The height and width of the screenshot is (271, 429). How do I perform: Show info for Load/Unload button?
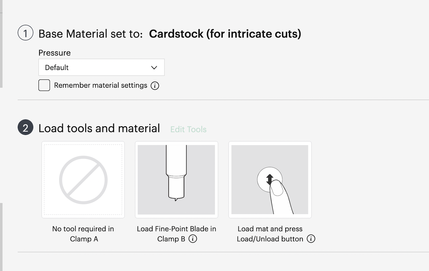[311, 239]
